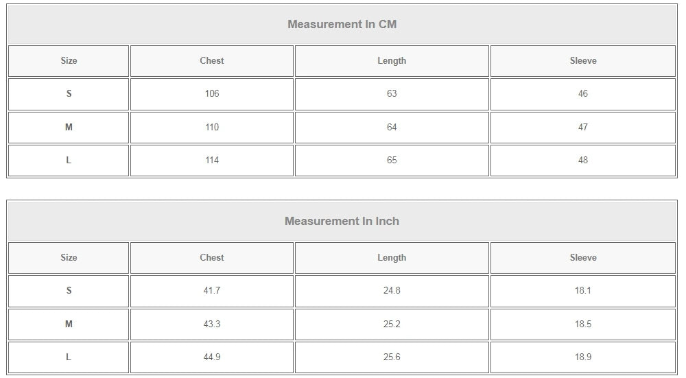Click the "Measurement In Inch" table title

point(342,222)
